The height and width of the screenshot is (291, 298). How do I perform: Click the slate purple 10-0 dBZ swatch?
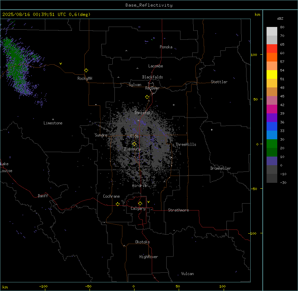point(272,161)
